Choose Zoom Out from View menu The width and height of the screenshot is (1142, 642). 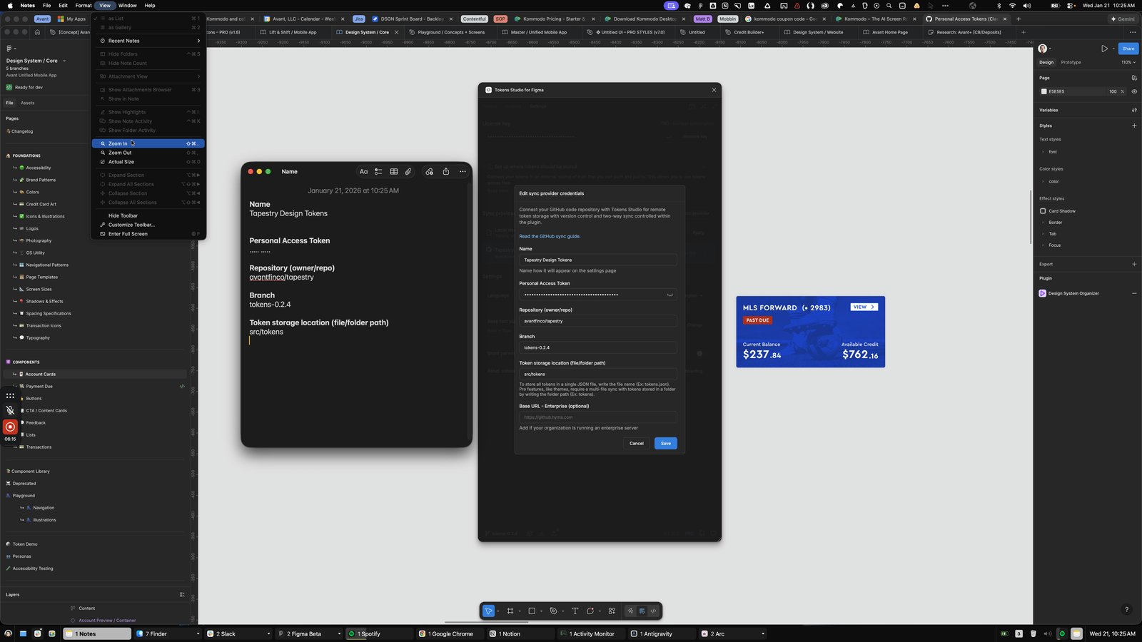[x=148, y=153]
